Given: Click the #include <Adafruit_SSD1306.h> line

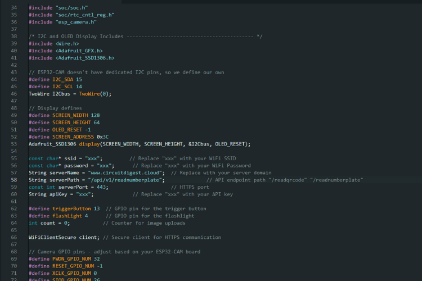Looking at the screenshot, I should pyautogui.click(x=71, y=58).
